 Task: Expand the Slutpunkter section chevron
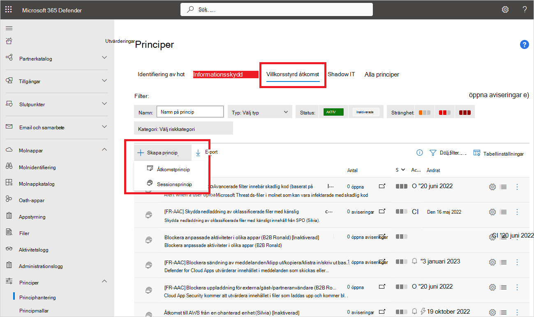[x=104, y=103]
